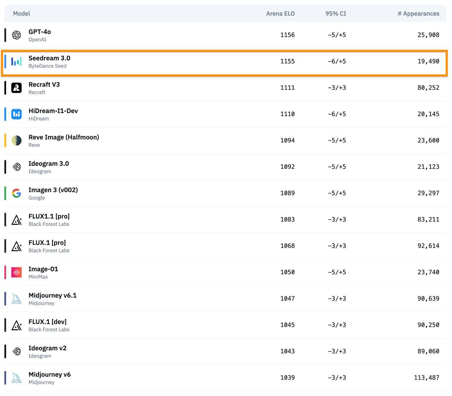Click the HiDream creator label under HiDream-I1-Dev
Screen dimensions: 452x396
[39, 119]
